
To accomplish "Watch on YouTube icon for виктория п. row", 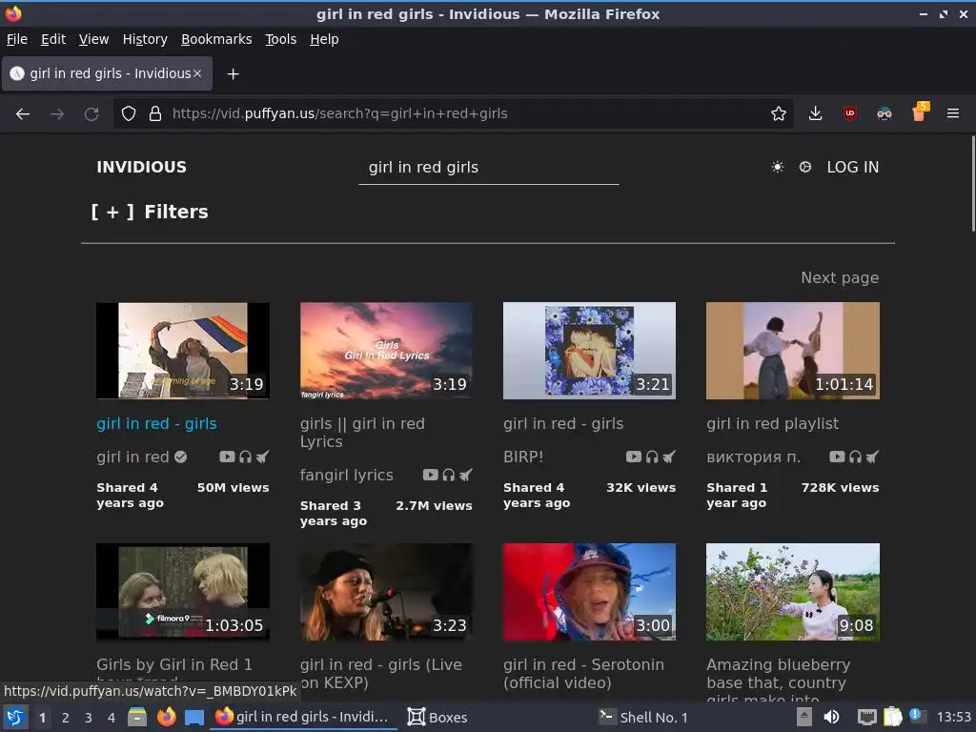I will point(837,457).
